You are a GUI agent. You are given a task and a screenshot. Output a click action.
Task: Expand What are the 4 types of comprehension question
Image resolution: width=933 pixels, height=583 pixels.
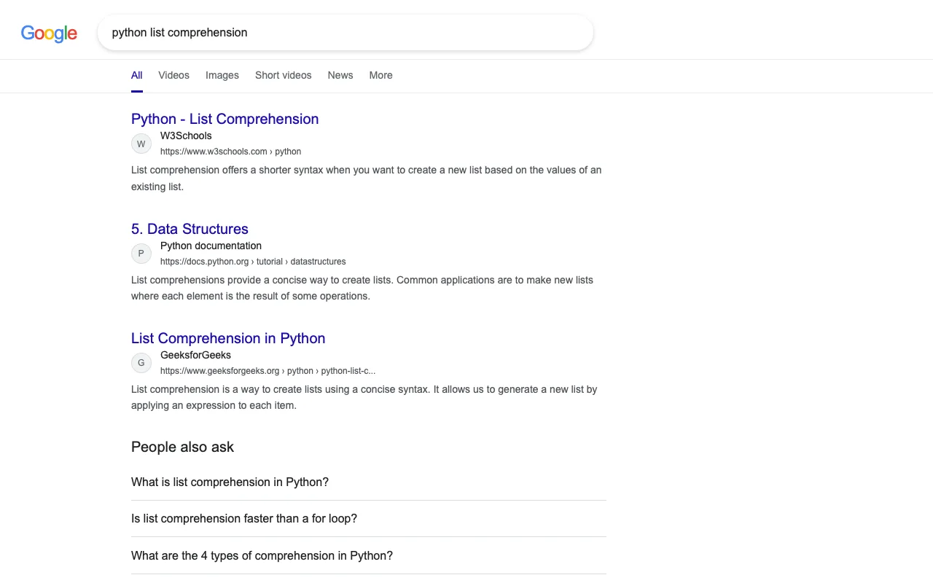tap(369, 555)
